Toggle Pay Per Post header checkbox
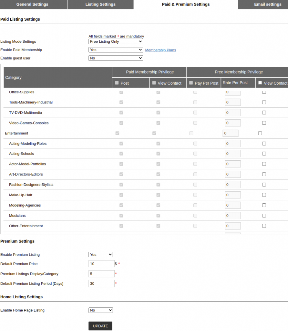 coord(191,83)
